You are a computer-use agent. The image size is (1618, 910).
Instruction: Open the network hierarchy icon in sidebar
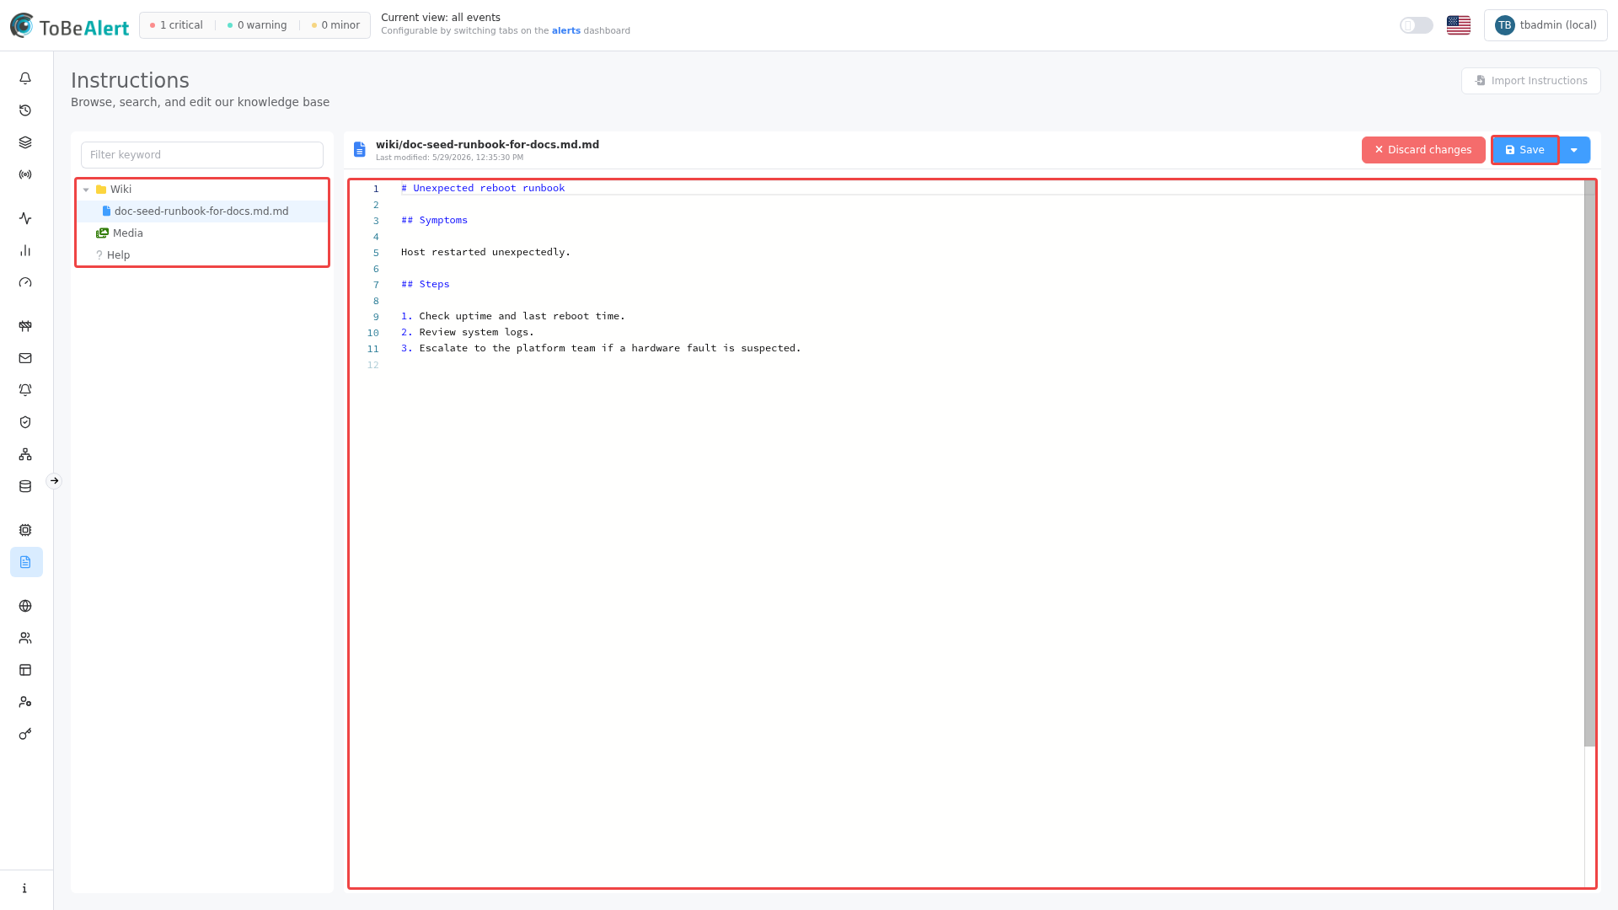coord(25,454)
